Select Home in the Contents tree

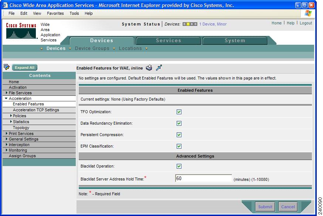point(14,82)
